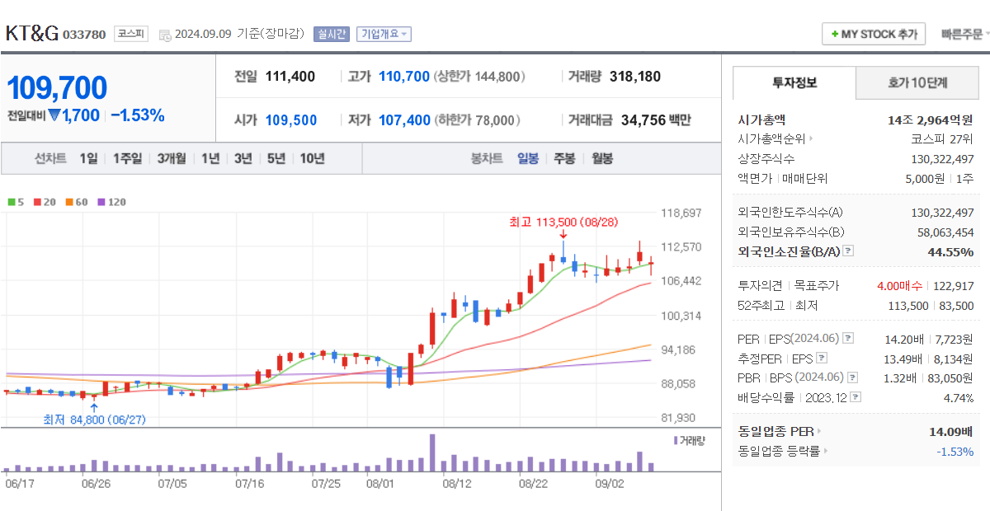Open help icon beside 배당수익률 2023.12

point(856,397)
